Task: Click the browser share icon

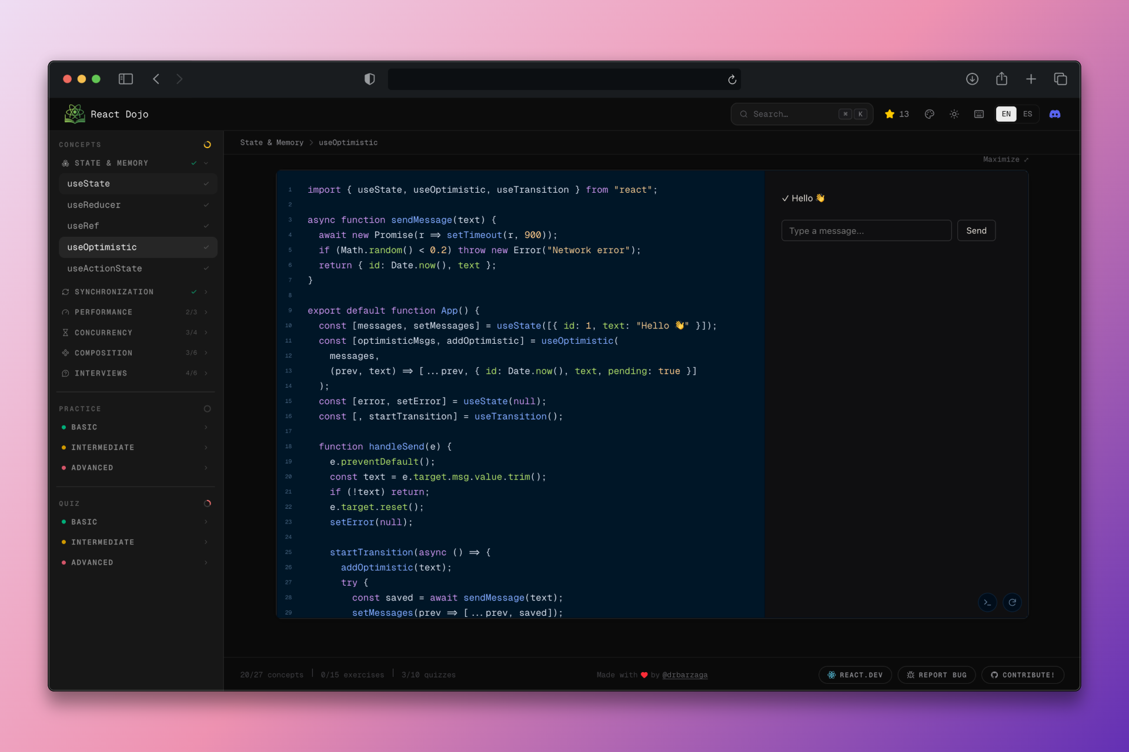Action: tap(1001, 78)
